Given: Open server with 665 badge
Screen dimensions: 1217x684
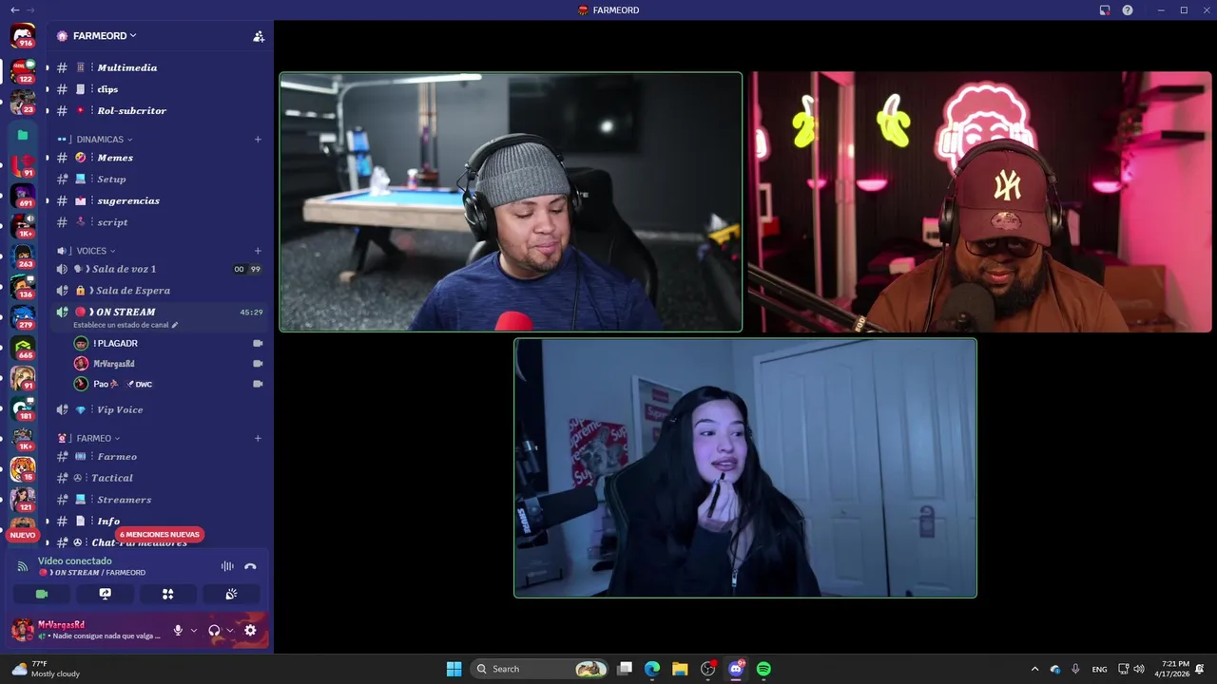Looking at the screenshot, I should click(x=23, y=349).
